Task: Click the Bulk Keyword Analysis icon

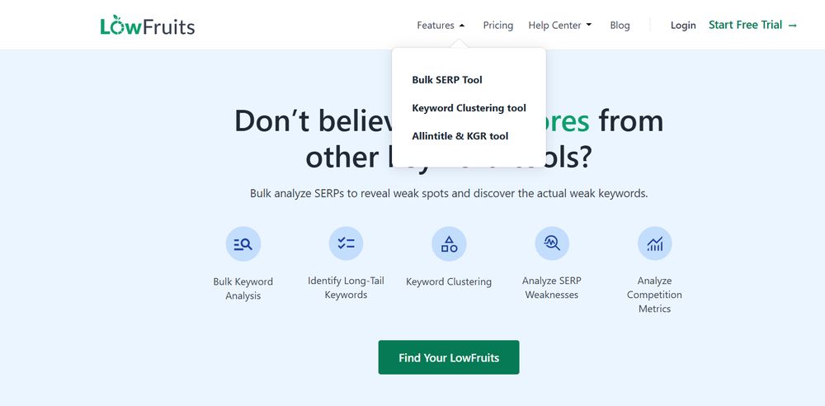Action: click(x=243, y=243)
